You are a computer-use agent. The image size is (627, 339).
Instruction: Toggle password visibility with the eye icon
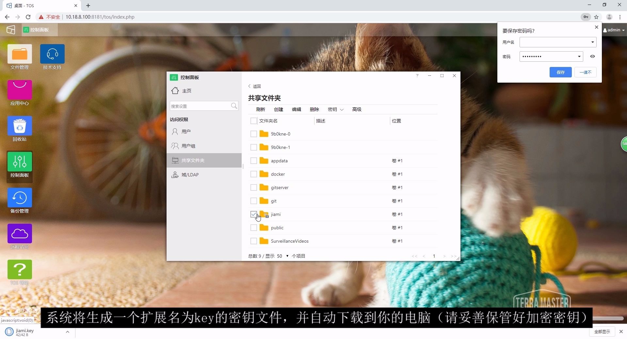point(592,56)
